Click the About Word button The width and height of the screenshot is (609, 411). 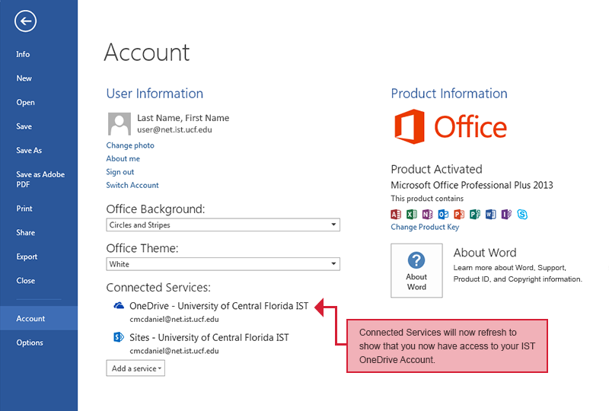coord(416,271)
